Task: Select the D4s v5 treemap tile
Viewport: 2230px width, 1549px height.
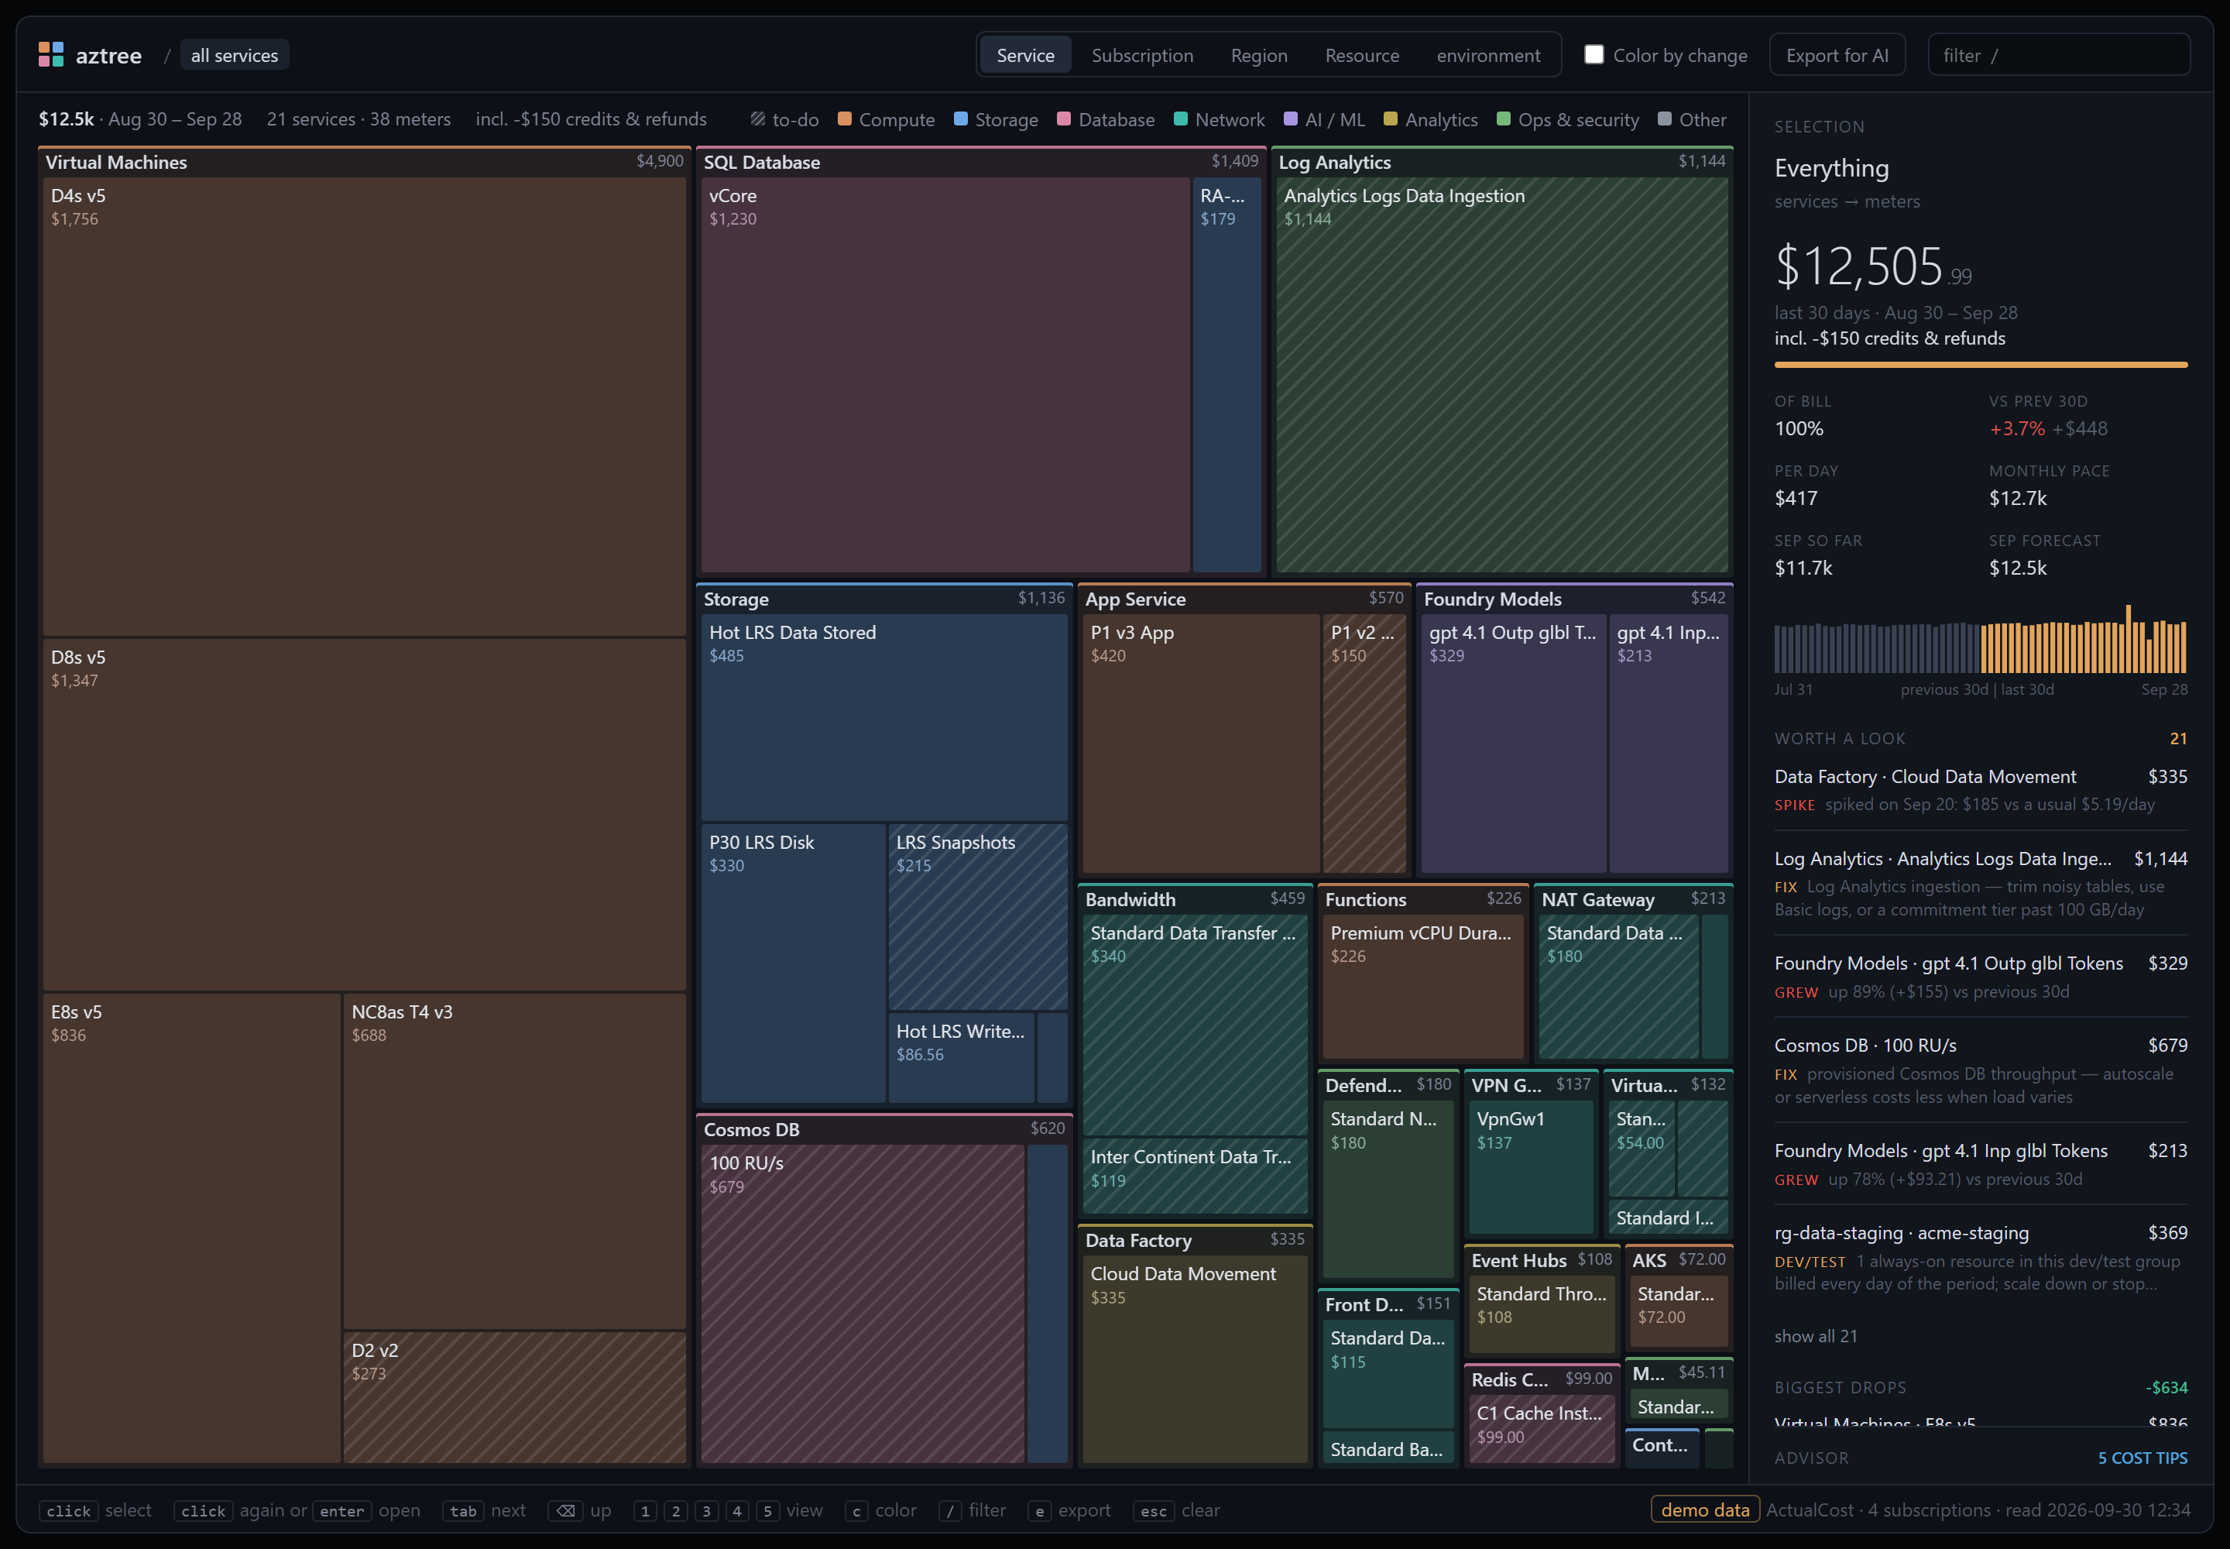Action: click(x=365, y=407)
